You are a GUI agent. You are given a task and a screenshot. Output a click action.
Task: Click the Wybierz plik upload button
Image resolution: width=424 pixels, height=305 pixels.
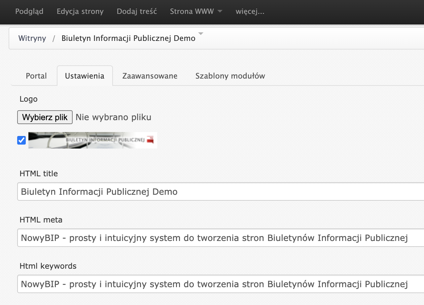(x=45, y=117)
